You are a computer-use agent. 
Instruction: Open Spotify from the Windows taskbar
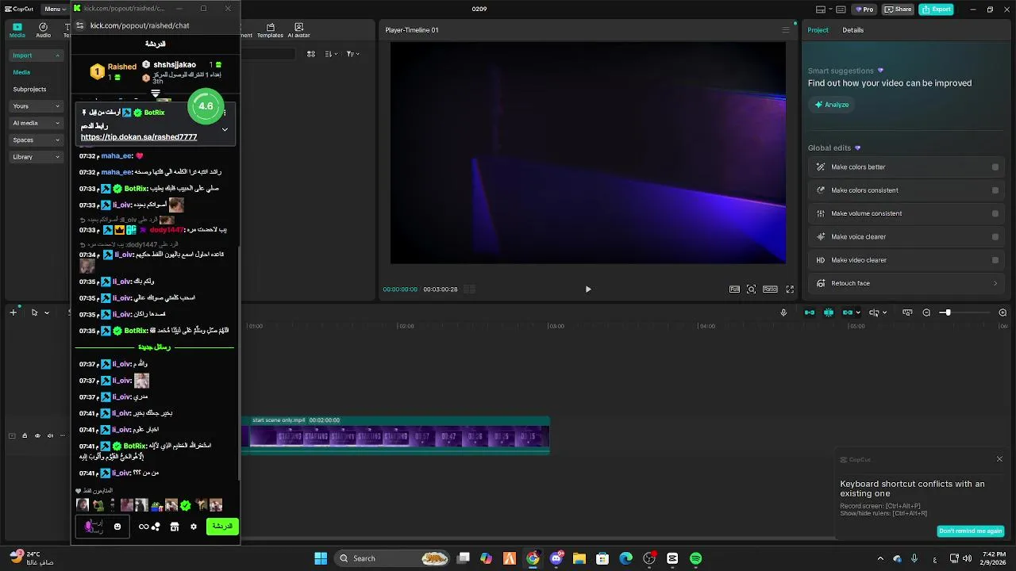point(695,558)
